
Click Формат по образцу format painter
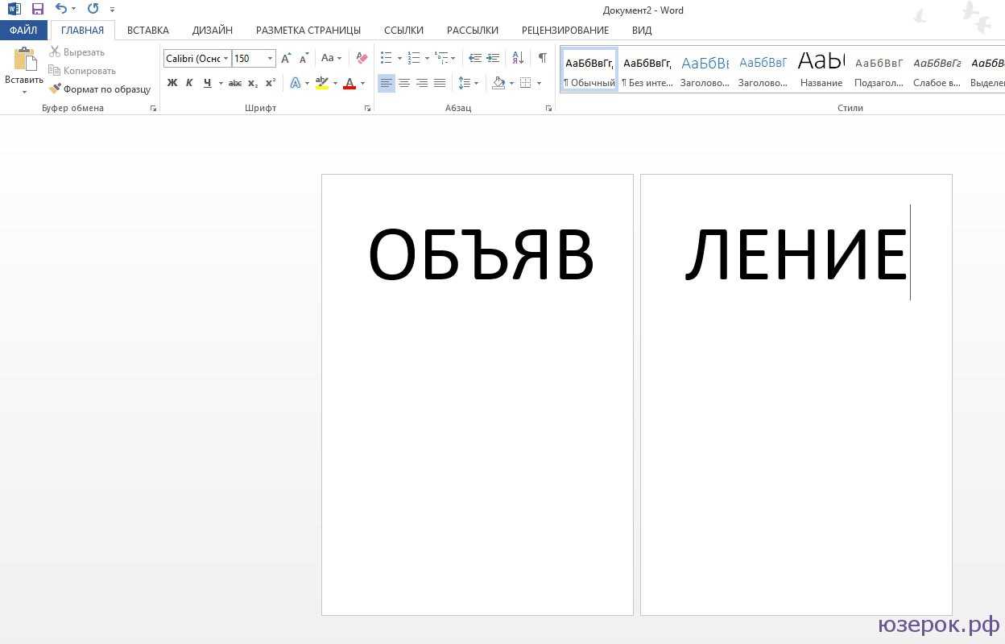pos(100,89)
